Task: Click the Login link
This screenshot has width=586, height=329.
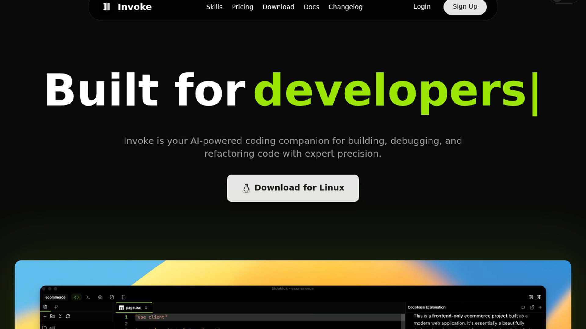Action: [x=421, y=6]
